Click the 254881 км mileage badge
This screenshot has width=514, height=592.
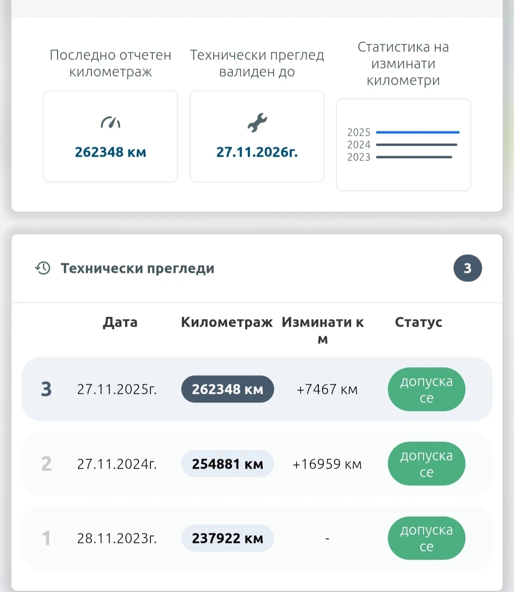pos(227,464)
